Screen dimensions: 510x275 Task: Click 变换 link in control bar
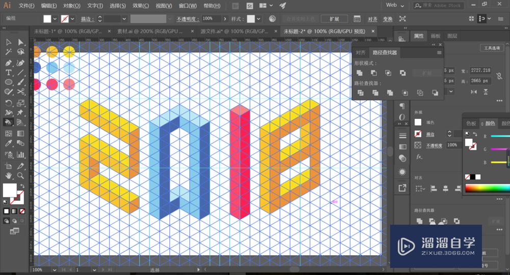pyautogui.click(x=388, y=19)
